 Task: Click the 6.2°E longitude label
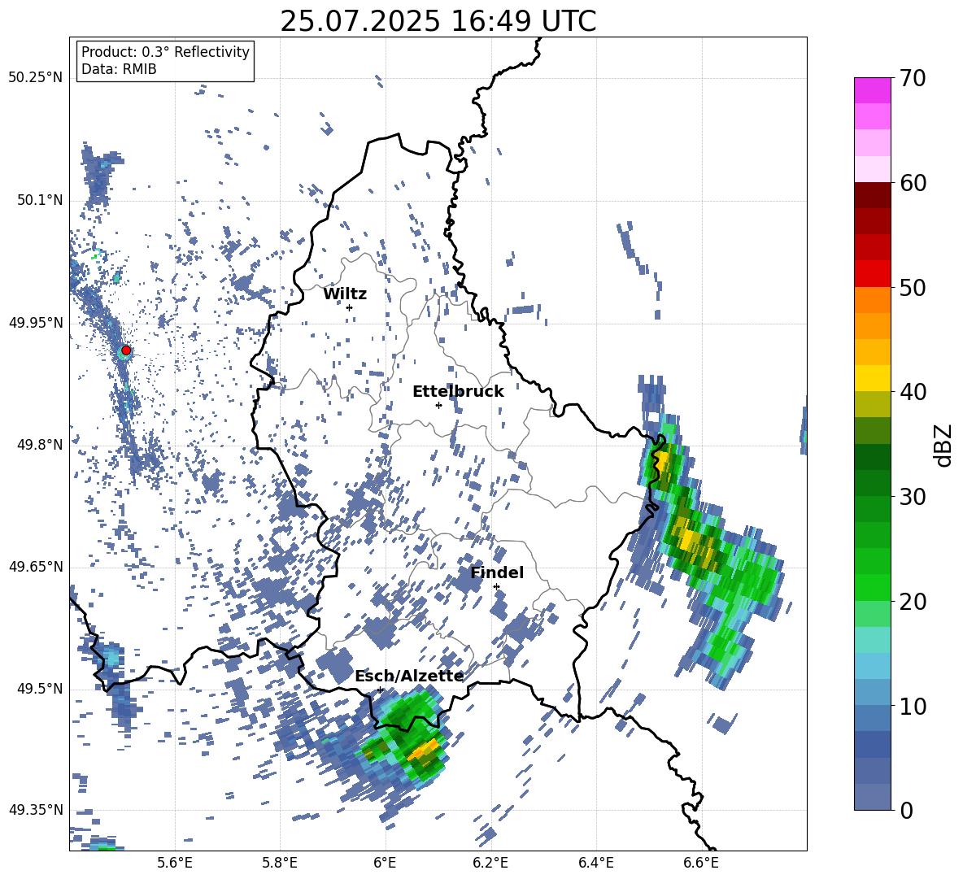[490, 863]
